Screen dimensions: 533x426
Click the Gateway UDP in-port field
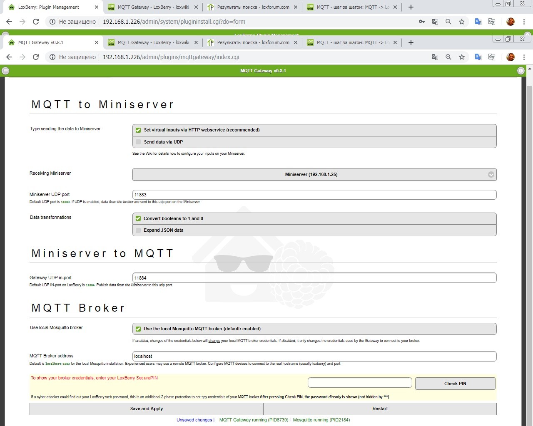point(314,278)
